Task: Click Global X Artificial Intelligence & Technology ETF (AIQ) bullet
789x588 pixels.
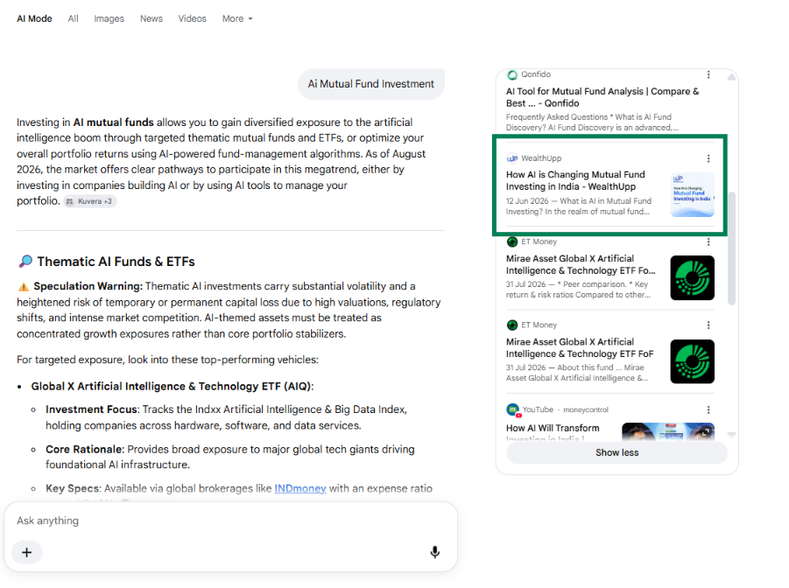Action: point(173,386)
